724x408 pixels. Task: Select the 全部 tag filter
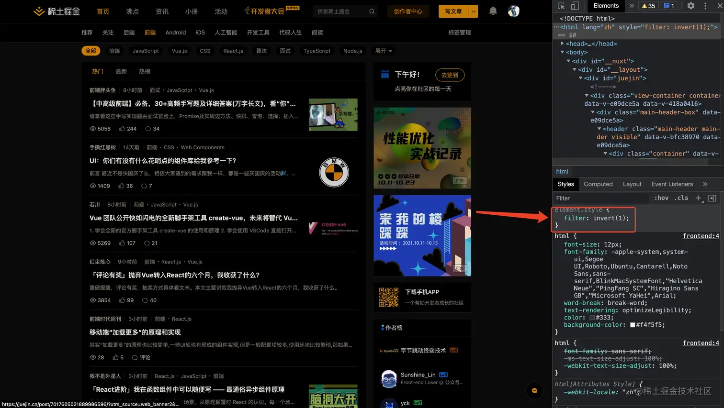pyautogui.click(x=90, y=51)
